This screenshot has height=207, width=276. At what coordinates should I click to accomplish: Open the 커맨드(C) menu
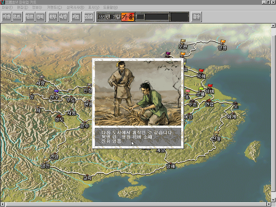(55, 7)
